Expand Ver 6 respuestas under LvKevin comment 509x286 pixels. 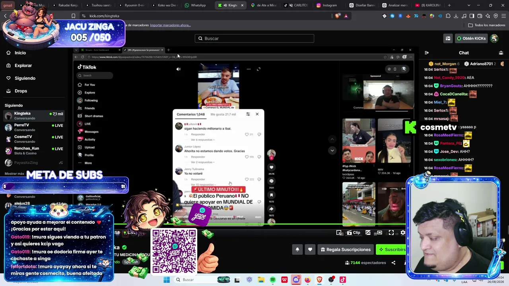203,140
